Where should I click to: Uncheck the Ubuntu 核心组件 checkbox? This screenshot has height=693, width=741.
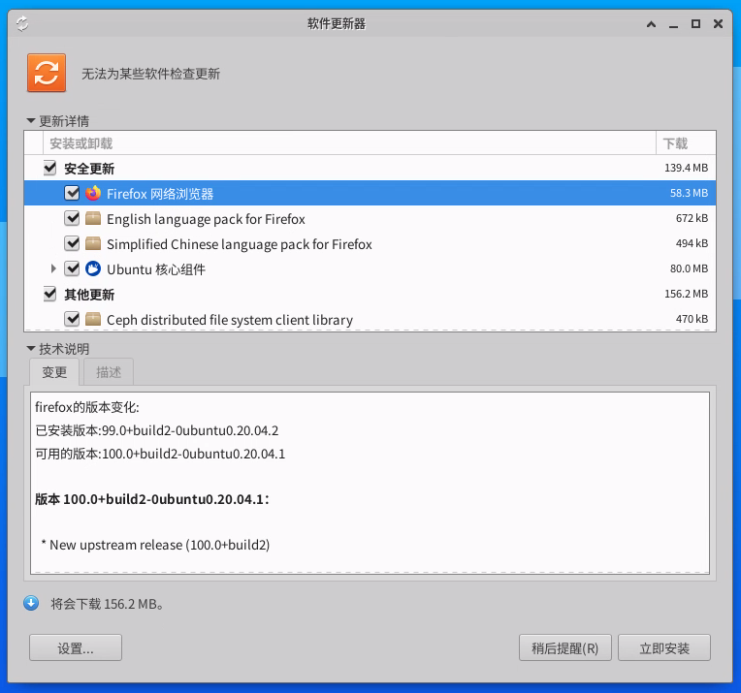72,268
